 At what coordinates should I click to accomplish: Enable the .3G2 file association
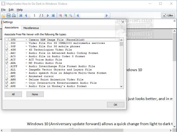(7, 43)
